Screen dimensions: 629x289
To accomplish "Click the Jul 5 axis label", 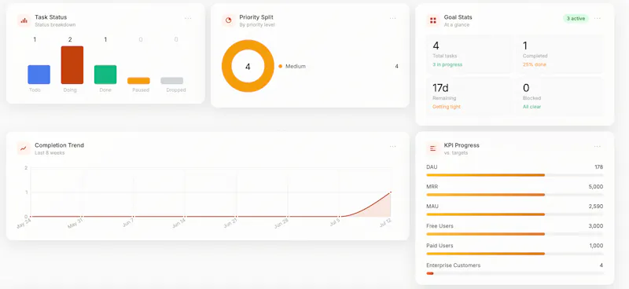I will click(x=335, y=223).
